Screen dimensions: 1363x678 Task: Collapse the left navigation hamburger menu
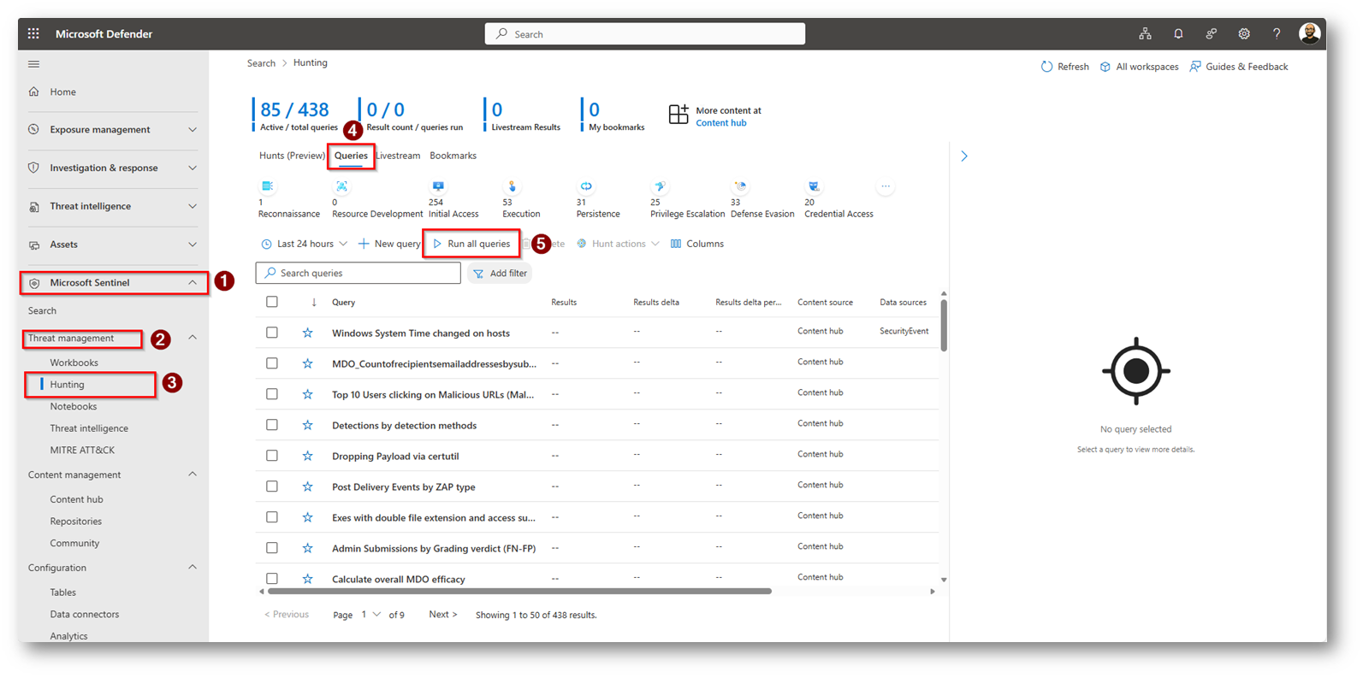[34, 64]
